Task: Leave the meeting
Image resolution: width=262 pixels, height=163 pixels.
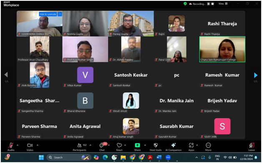Action: coord(252,147)
